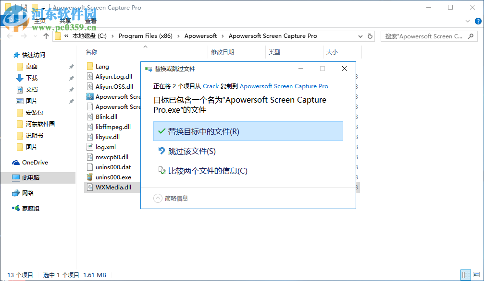Choose 替换目标中的文件 to replace the file
Image resolution: width=484 pixels, height=281 pixels.
(248, 131)
